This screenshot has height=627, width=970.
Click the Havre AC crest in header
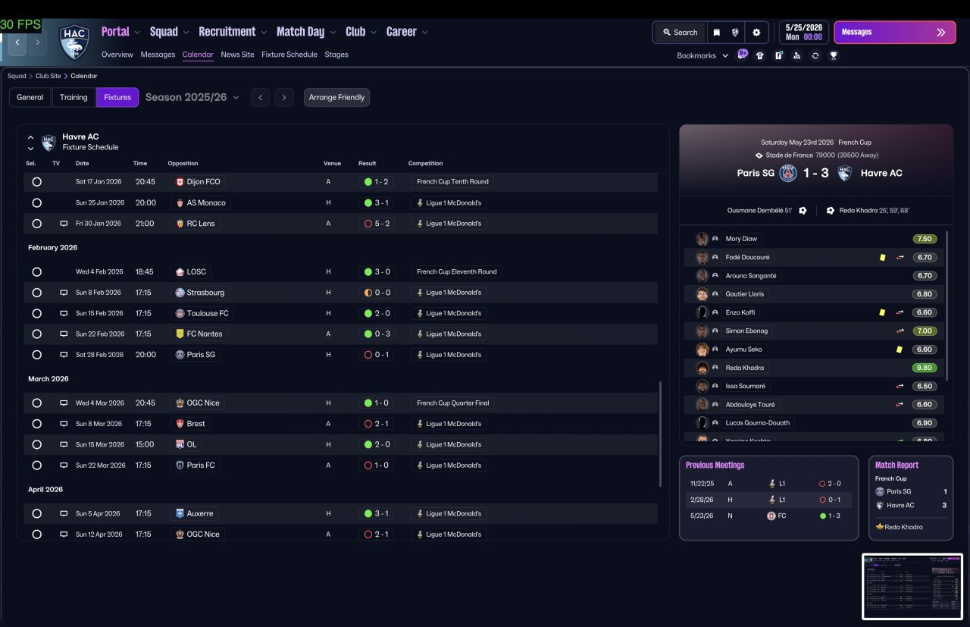pyautogui.click(x=74, y=42)
